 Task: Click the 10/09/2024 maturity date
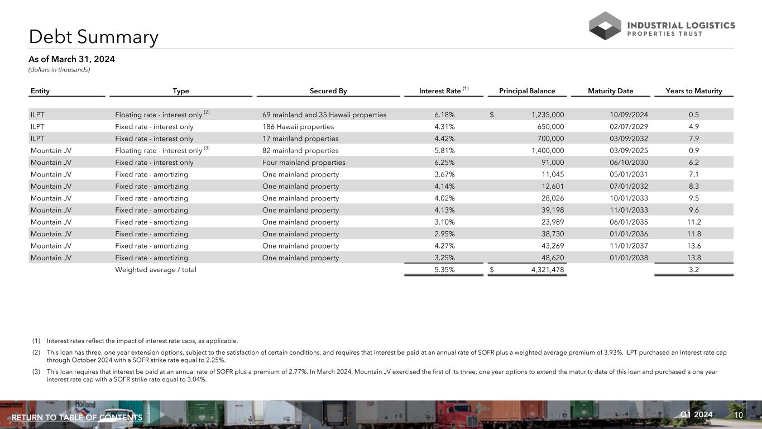tap(629, 115)
